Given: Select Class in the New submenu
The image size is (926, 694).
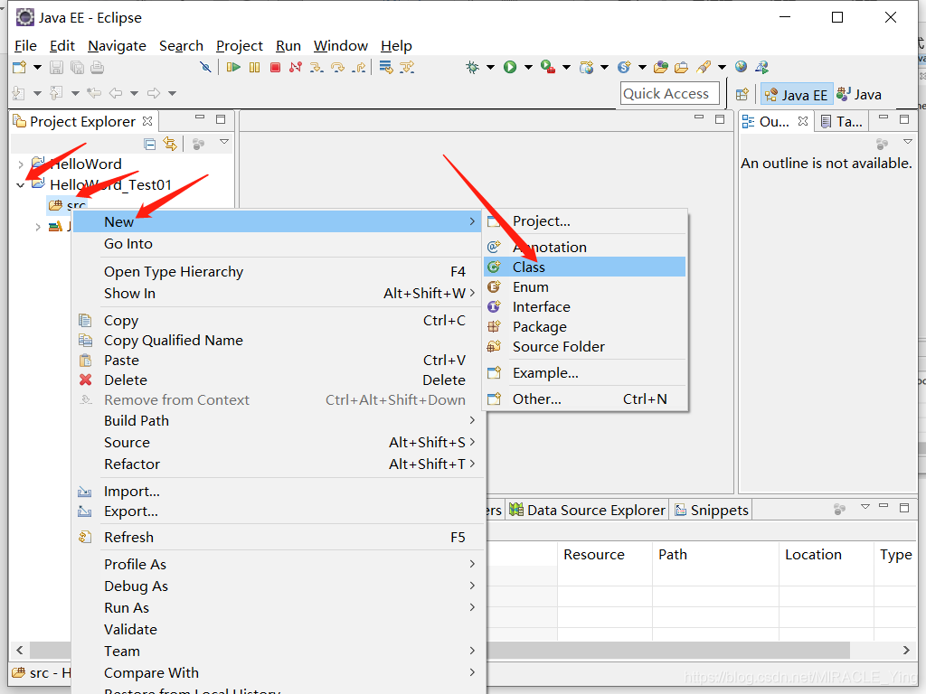Looking at the screenshot, I should pyautogui.click(x=585, y=267).
